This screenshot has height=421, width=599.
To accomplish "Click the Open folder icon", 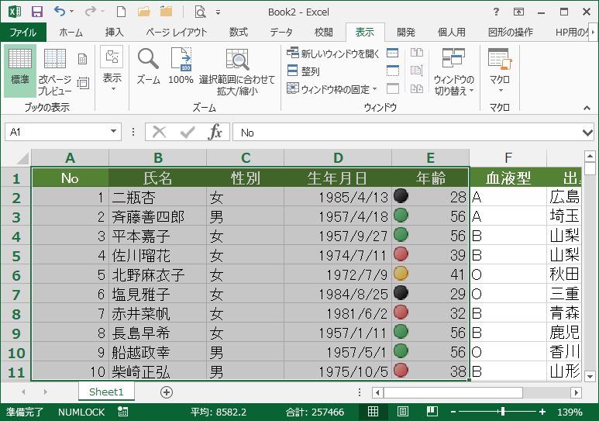I will [x=143, y=12].
